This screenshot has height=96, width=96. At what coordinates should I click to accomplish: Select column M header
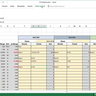click(74, 26)
